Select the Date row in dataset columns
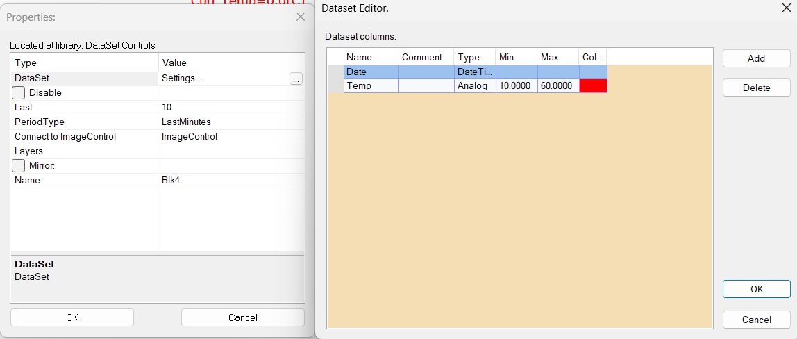 371,72
